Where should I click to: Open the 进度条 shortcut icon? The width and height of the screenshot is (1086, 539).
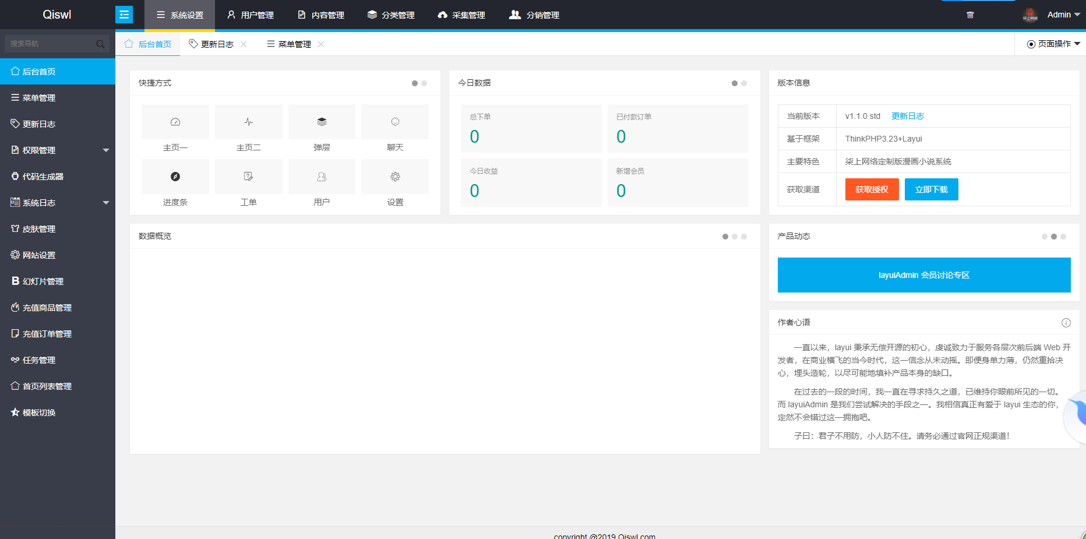tap(175, 177)
